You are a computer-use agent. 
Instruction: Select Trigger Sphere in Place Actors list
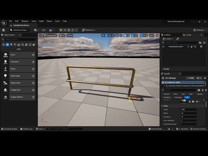pyautogui.click(x=19, y=97)
